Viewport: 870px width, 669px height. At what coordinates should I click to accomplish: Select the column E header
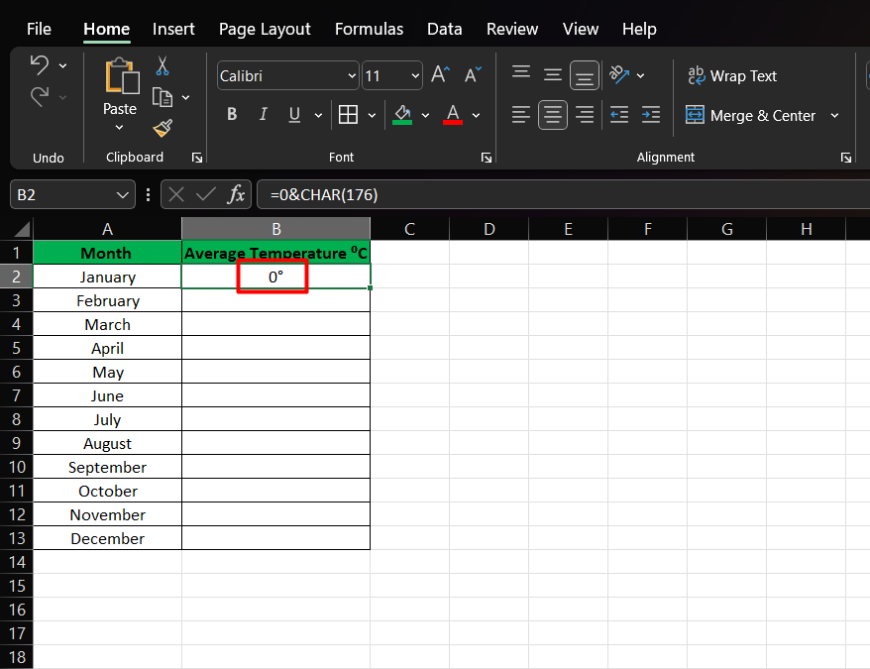coord(568,229)
